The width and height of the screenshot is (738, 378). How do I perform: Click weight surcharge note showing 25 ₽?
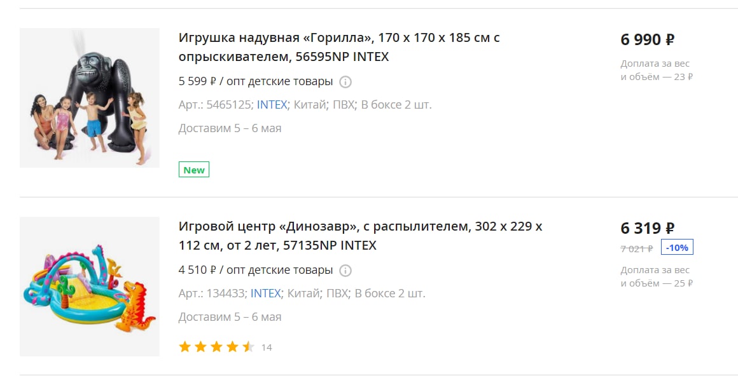click(657, 276)
